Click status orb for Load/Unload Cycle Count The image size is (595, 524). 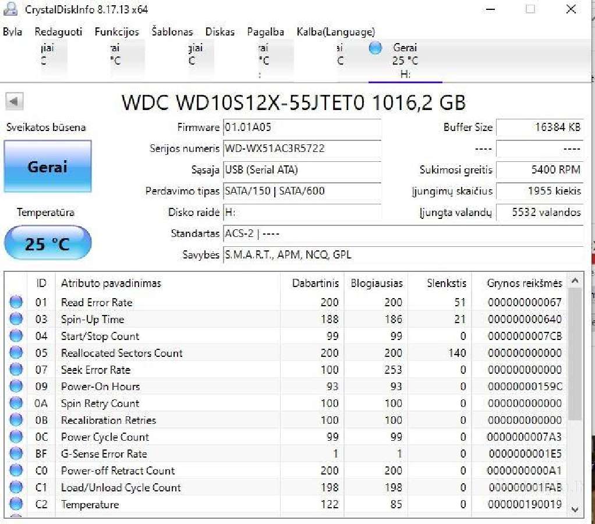(x=16, y=487)
